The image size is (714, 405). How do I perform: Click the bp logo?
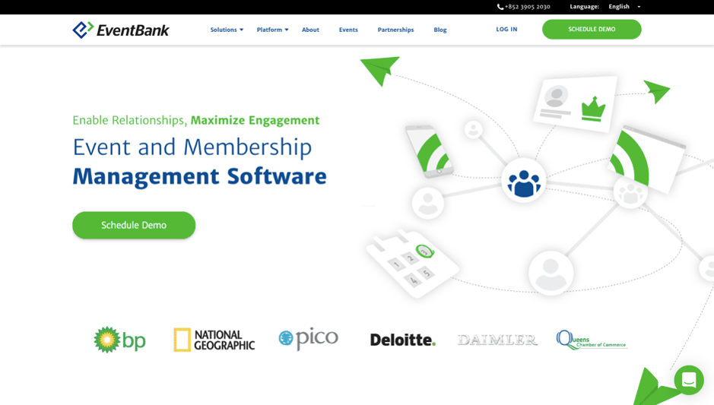click(119, 340)
